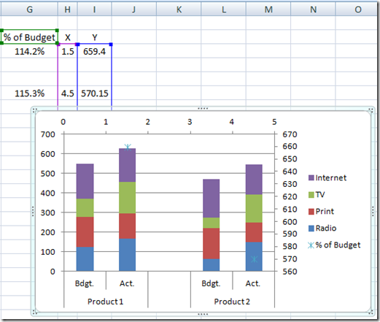Viewport: 380px width, 322px height.
Task: Select column G header
Action: (x=29, y=9)
